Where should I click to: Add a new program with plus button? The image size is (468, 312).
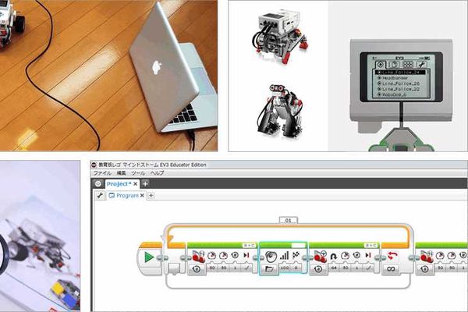[x=151, y=196]
